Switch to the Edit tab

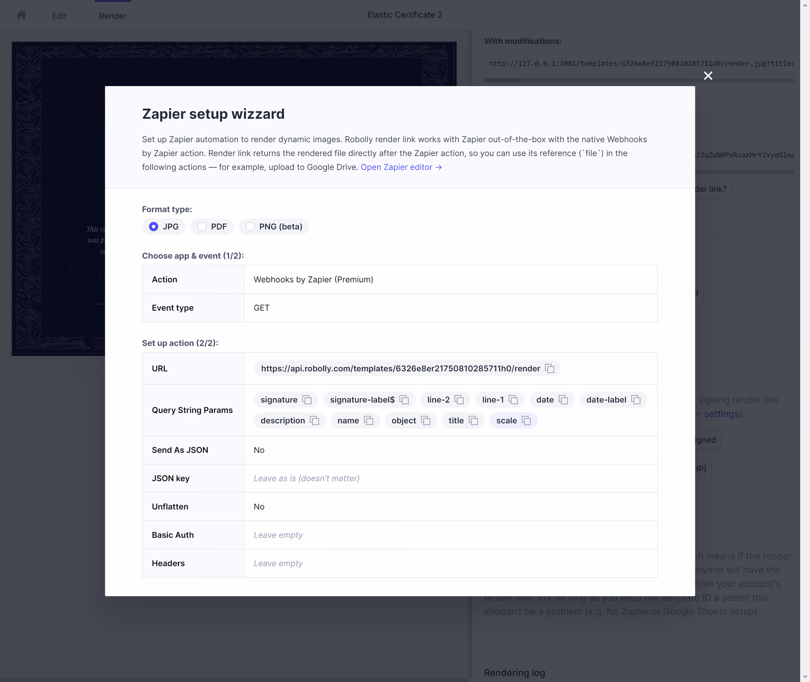coord(59,16)
